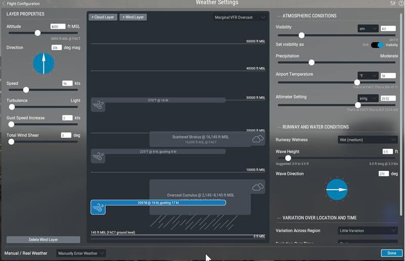This screenshot has width=405, height=261.
Task: Collapse the Atmospheric Conditions section
Action: point(279,16)
